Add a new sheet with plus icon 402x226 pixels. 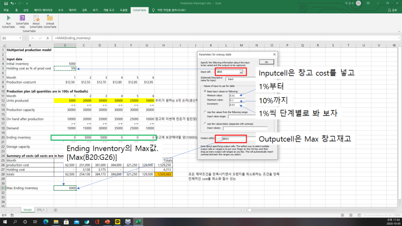[55, 210]
